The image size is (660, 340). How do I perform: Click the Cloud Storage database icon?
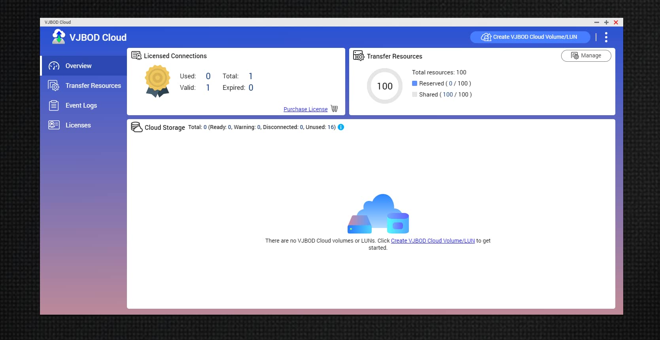click(x=137, y=127)
